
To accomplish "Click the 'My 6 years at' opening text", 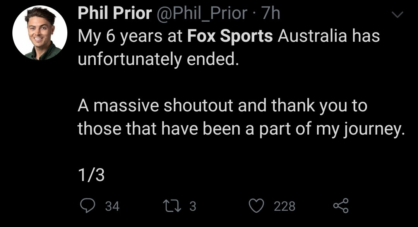I will pyautogui.click(x=130, y=36).
